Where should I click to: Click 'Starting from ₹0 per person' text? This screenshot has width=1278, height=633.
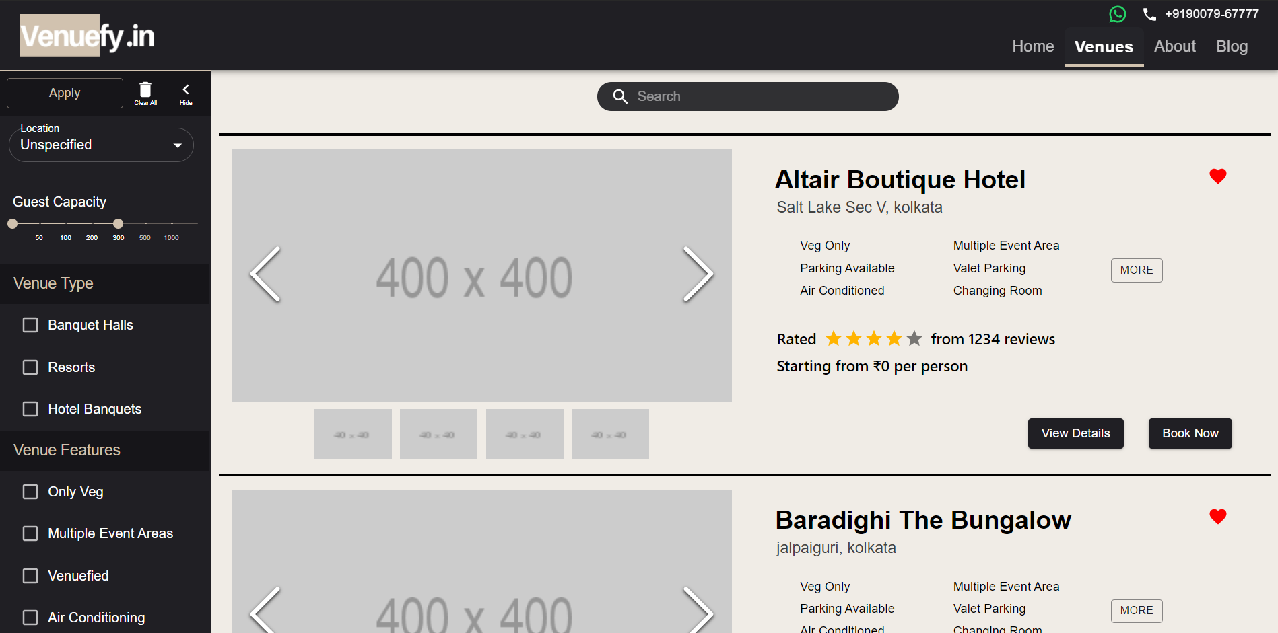(x=872, y=366)
